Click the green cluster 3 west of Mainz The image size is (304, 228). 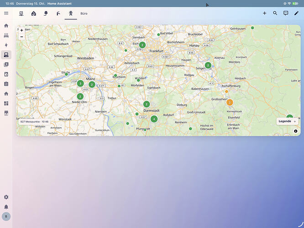coord(80,83)
